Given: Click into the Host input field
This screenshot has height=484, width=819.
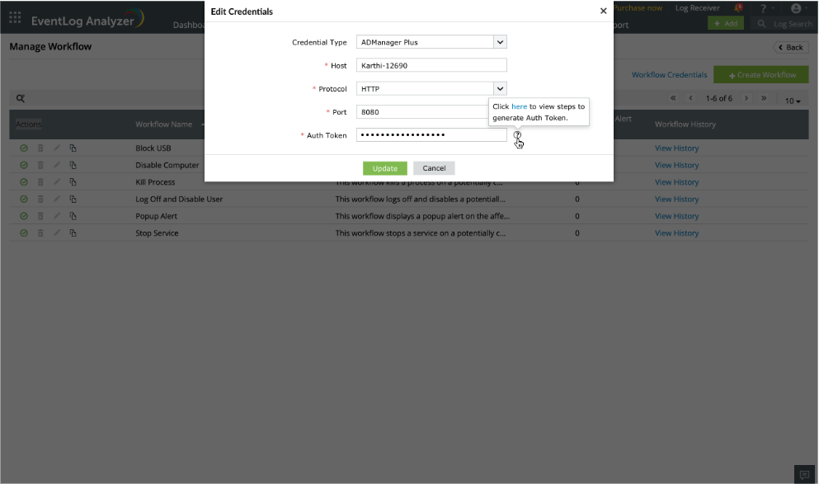Looking at the screenshot, I should (x=431, y=65).
